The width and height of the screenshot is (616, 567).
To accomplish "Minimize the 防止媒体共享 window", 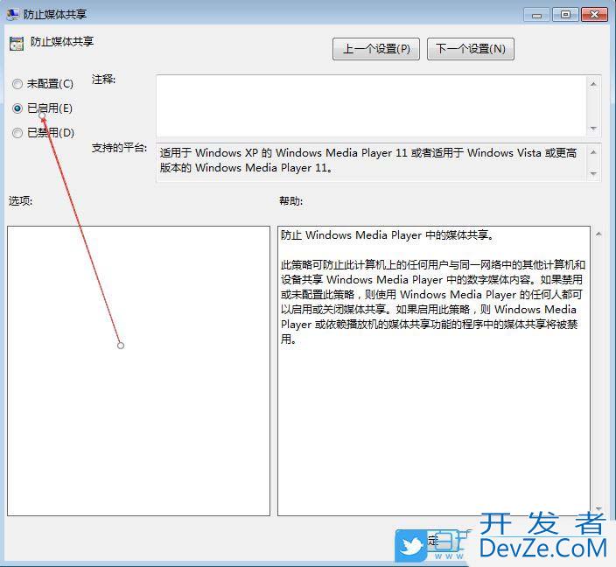I will pos(536,15).
